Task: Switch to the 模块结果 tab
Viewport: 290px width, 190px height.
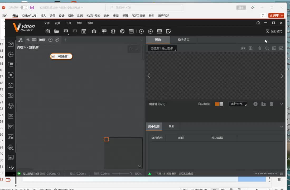Action: point(183,40)
